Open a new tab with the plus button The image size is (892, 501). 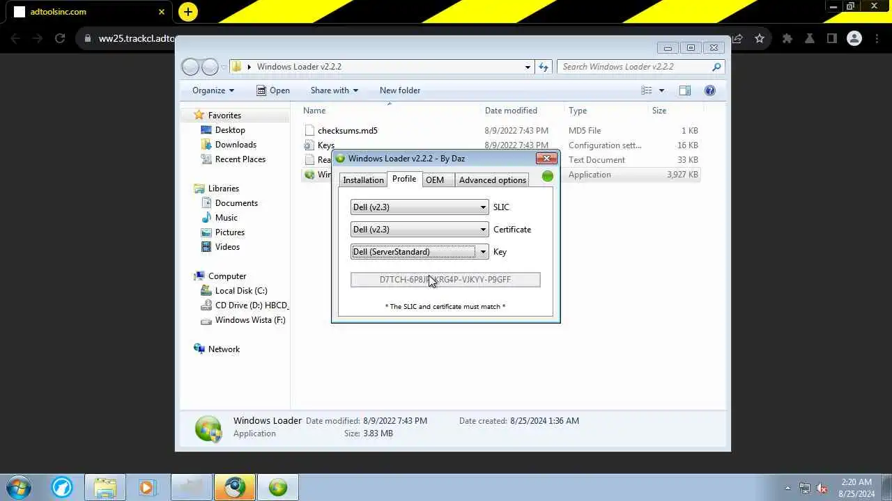(188, 12)
